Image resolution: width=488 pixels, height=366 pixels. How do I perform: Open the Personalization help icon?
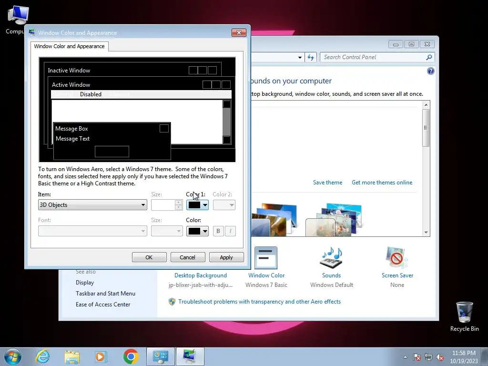coord(431,71)
